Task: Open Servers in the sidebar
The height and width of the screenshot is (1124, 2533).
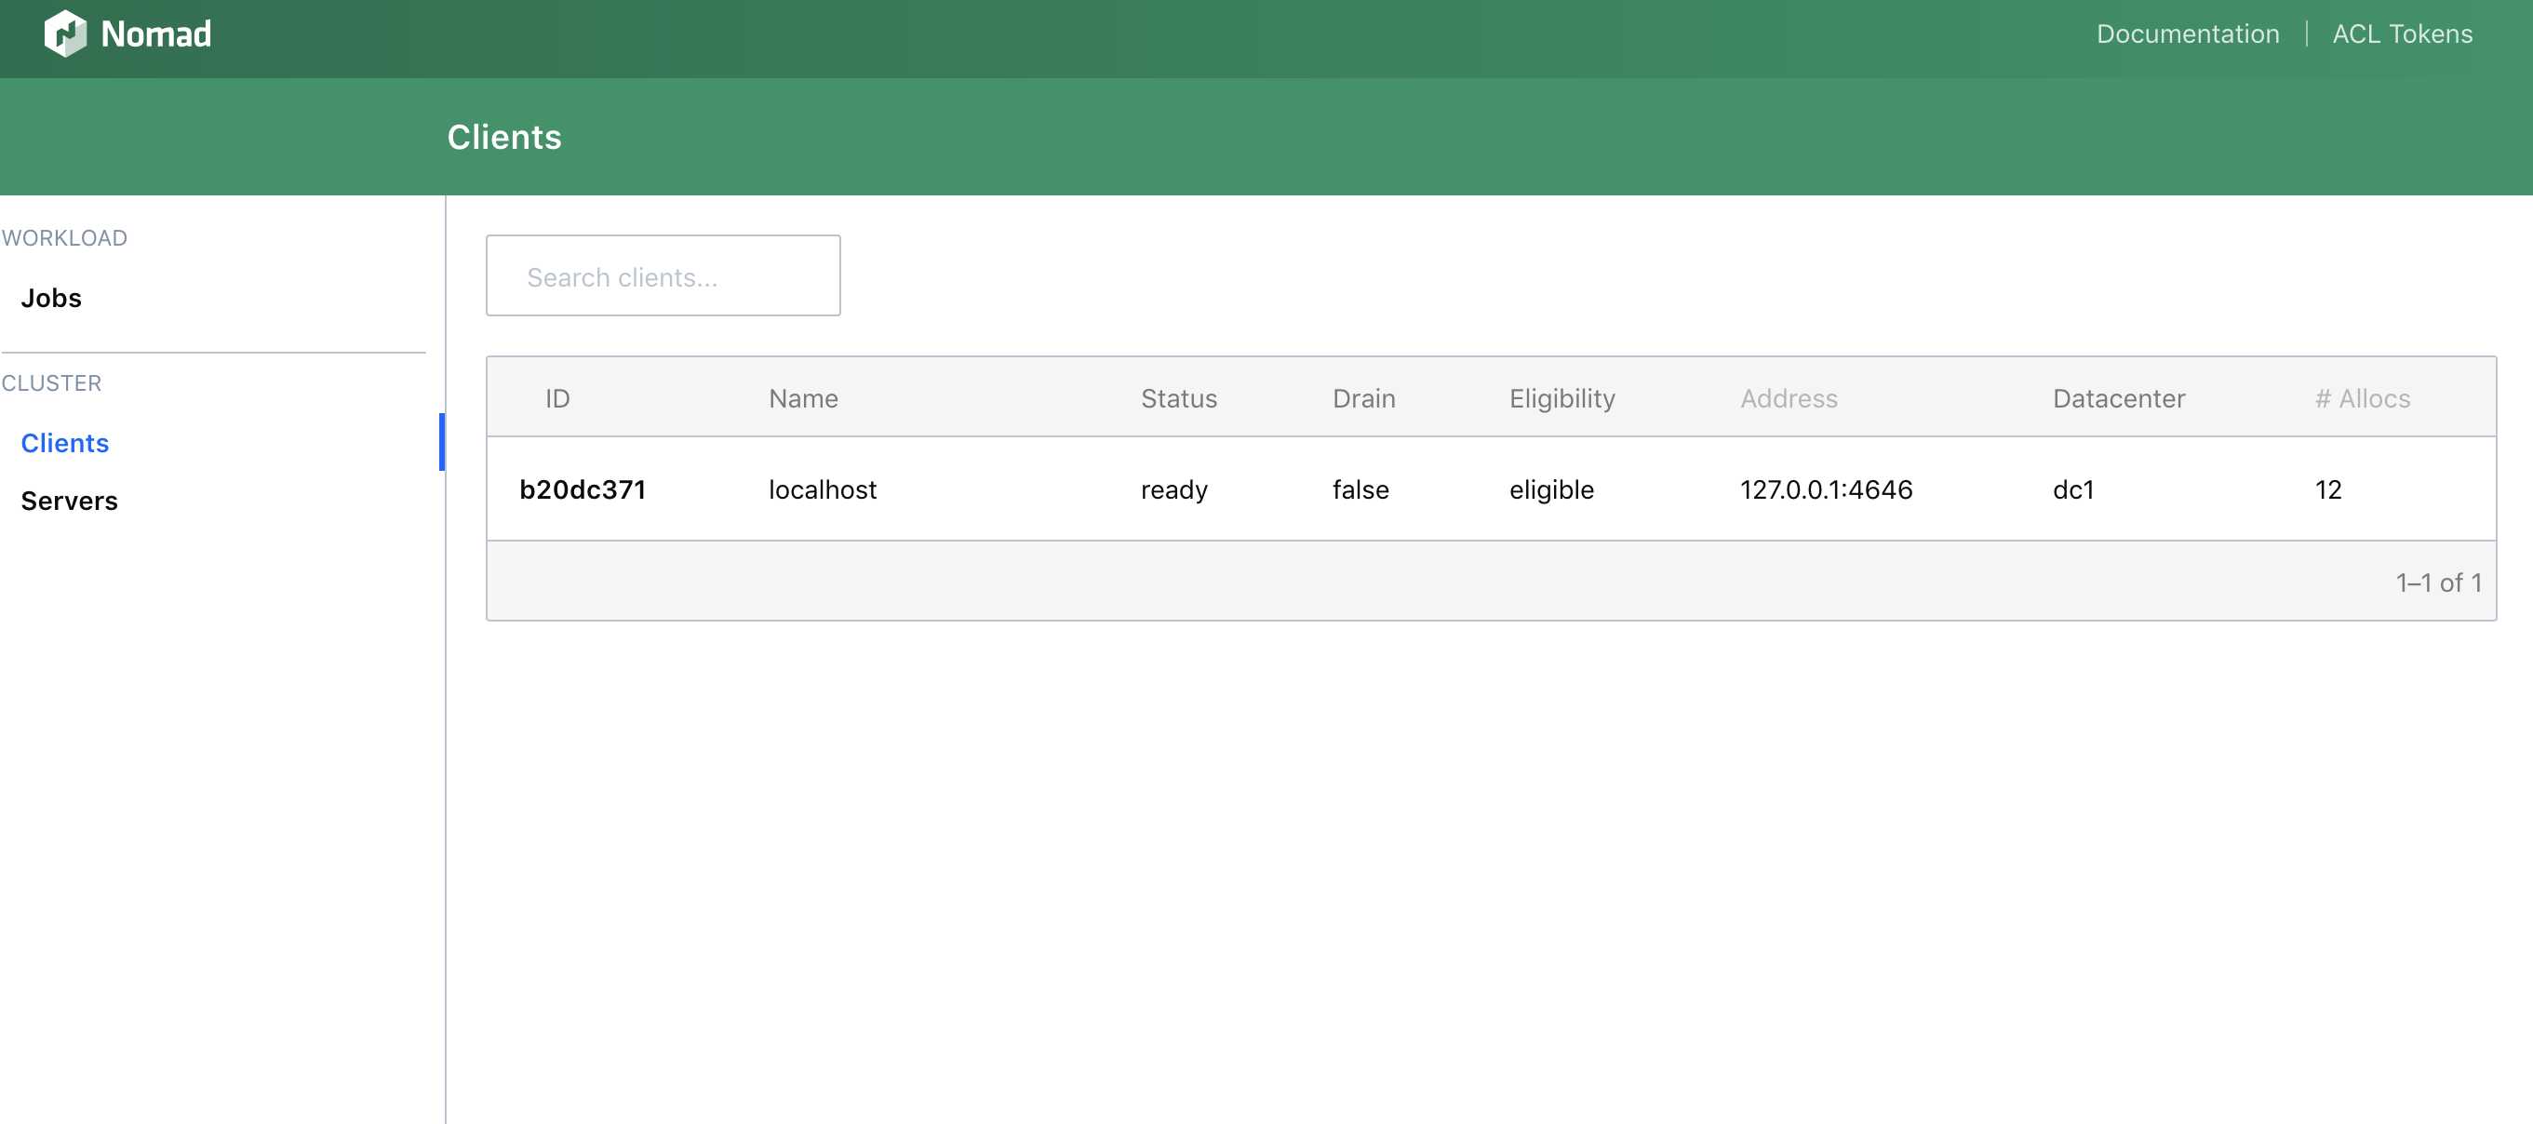Action: tap(69, 501)
